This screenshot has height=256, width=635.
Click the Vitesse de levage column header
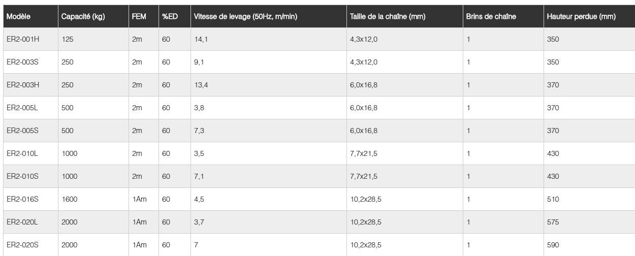click(245, 17)
